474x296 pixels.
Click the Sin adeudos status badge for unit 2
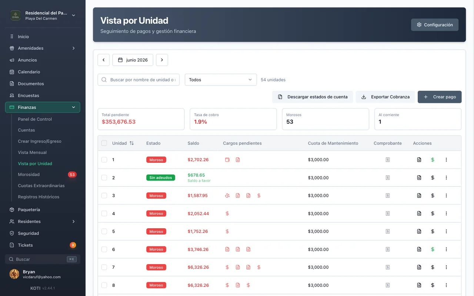[161, 178]
